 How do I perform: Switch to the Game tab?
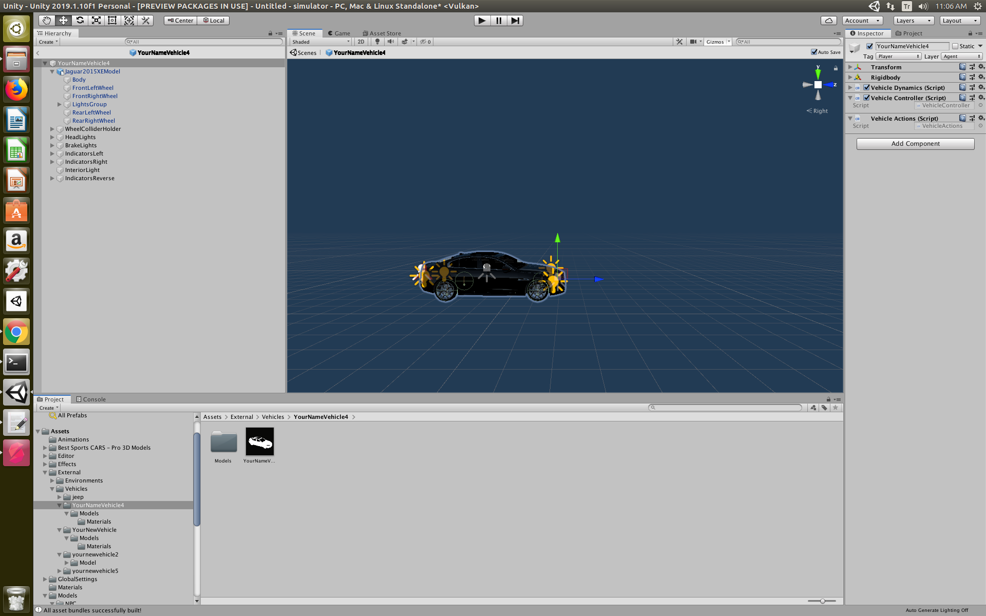(339, 33)
